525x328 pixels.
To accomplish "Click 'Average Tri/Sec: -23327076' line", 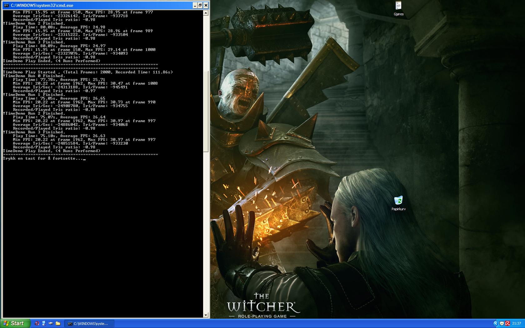I will (70, 53).
